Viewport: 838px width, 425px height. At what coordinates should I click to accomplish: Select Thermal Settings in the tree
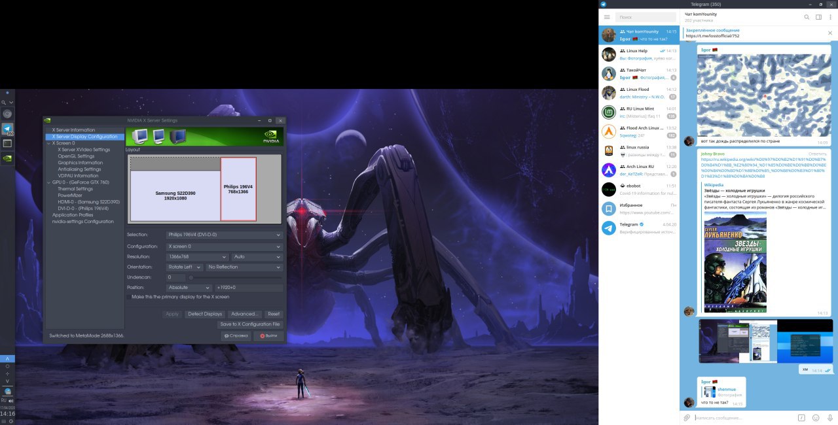click(75, 189)
